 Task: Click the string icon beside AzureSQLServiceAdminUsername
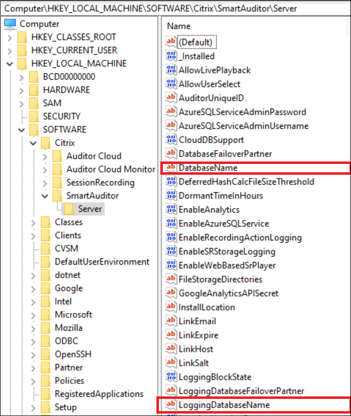coord(171,125)
